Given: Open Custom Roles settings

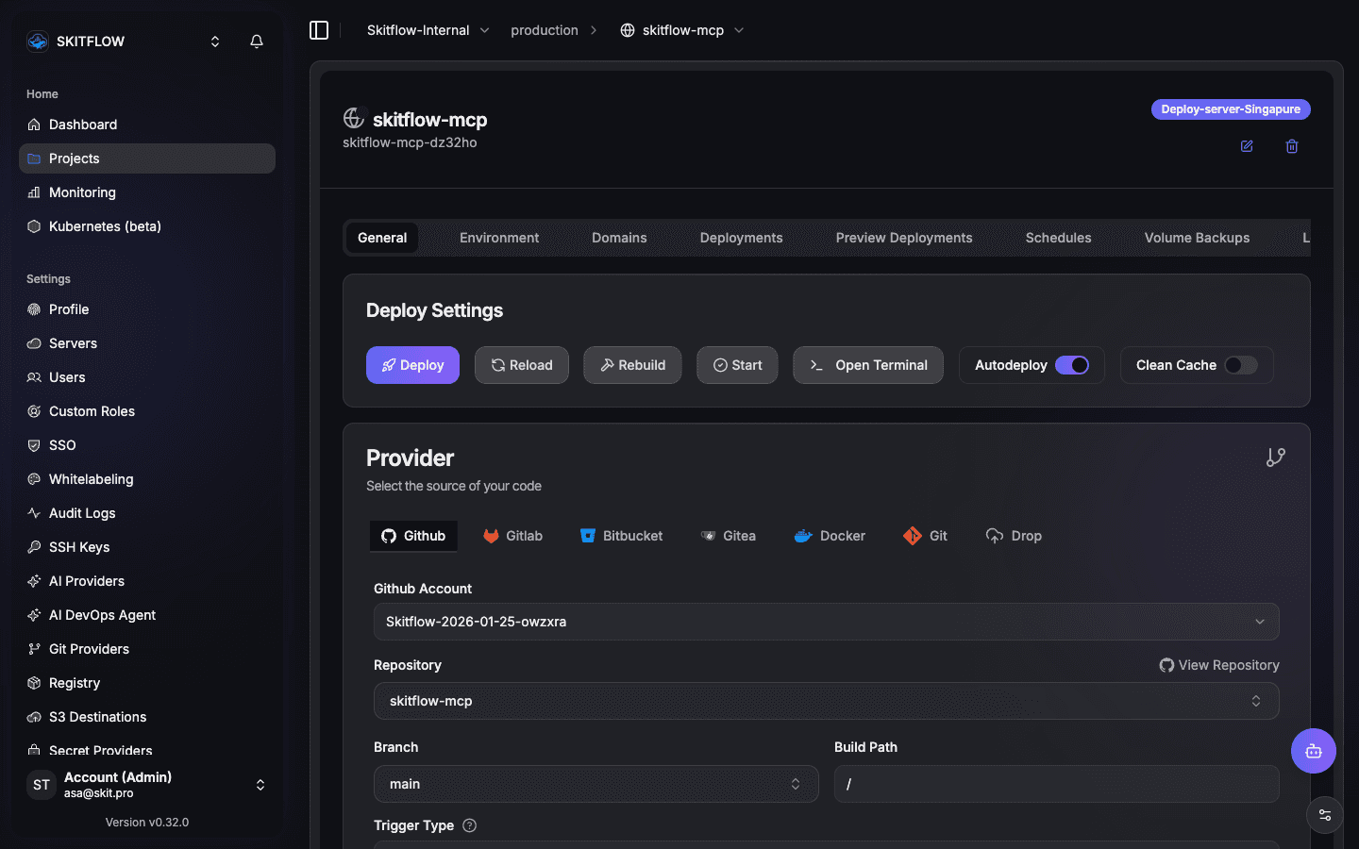Looking at the screenshot, I should click(x=147, y=411).
